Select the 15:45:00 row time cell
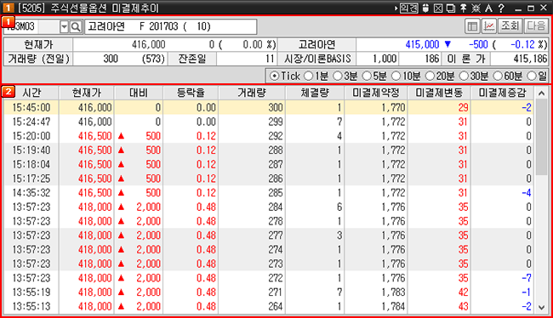553x318 pixels. (x=31, y=107)
